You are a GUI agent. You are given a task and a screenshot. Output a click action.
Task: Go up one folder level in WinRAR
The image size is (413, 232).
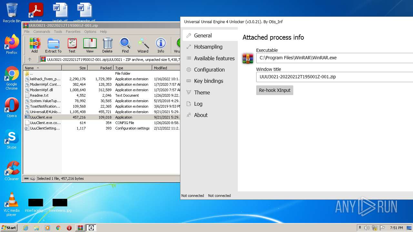[30, 59]
